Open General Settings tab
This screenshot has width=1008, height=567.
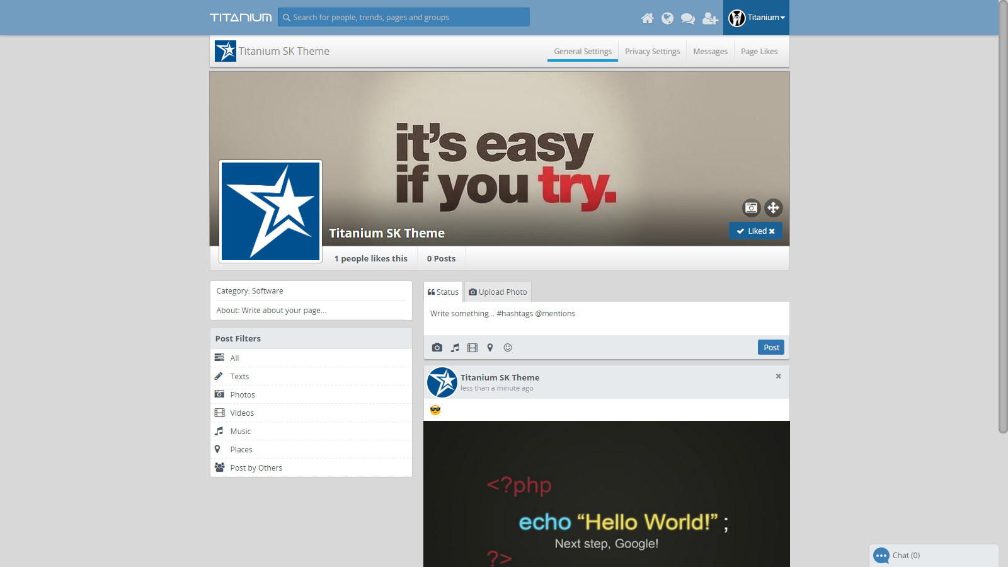(583, 52)
